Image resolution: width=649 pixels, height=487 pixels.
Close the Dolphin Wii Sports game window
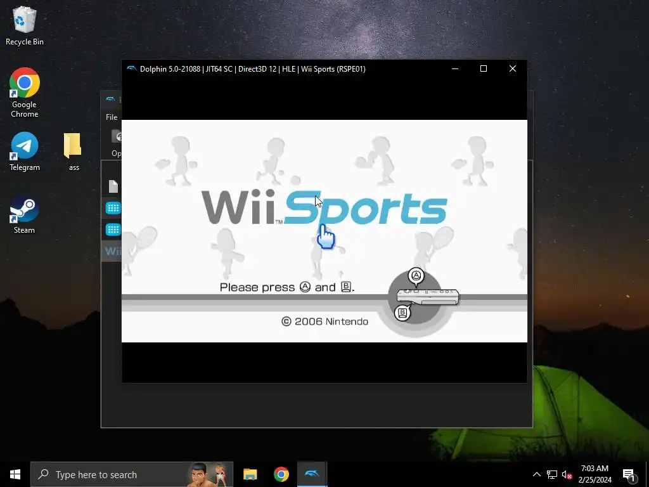(x=512, y=68)
